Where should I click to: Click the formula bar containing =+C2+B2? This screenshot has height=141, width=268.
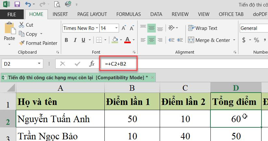184,64
